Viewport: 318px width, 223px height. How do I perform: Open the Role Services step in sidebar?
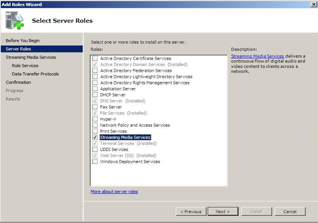click(x=25, y=66)
